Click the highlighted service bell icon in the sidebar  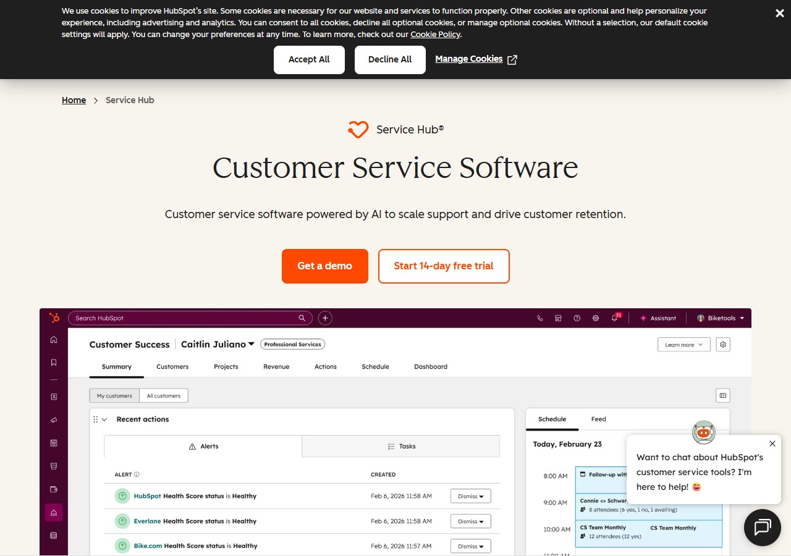pos(54,512)
